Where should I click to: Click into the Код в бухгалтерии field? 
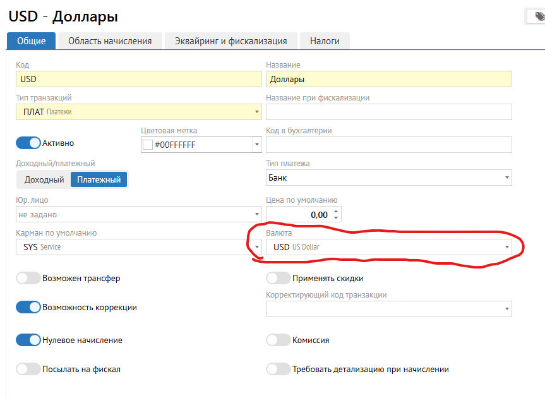click(388, 145)
